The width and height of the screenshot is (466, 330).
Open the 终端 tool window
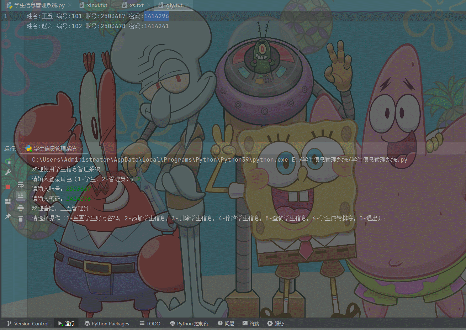click(x=251, y=324)
